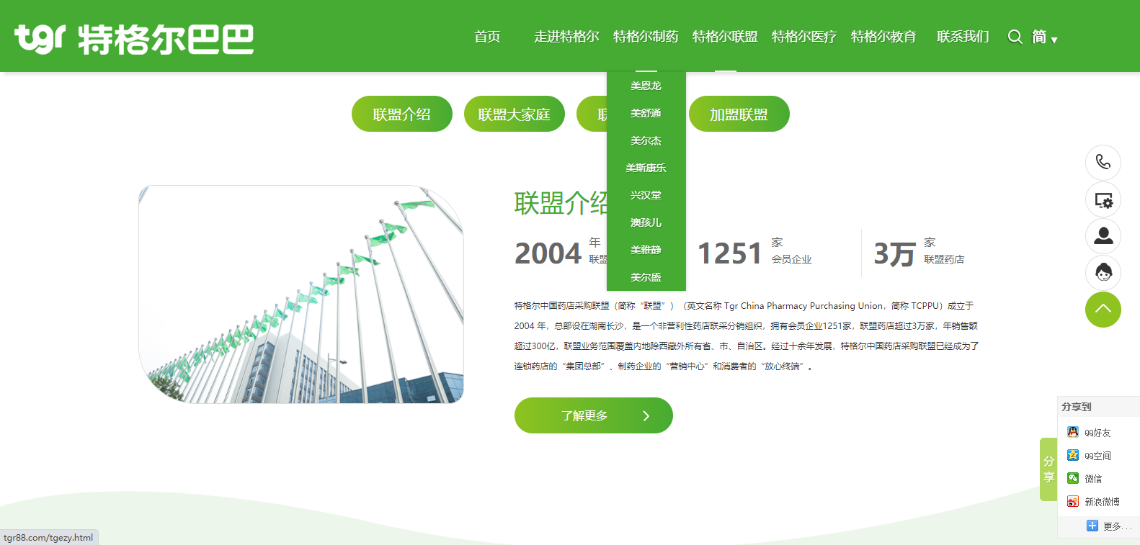Open the 特格尔医疗 nav item
This screenshot has height=545, width=1140.
tap(803, 37)
